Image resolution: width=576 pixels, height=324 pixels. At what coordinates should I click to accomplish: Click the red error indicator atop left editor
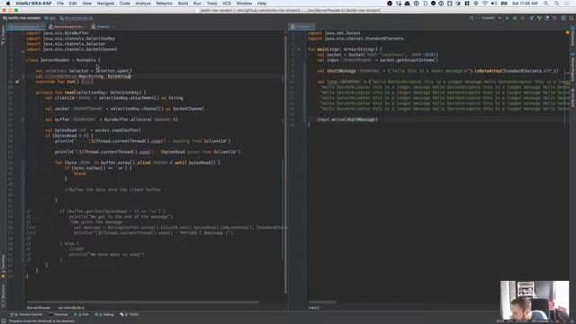pos(285,32)
